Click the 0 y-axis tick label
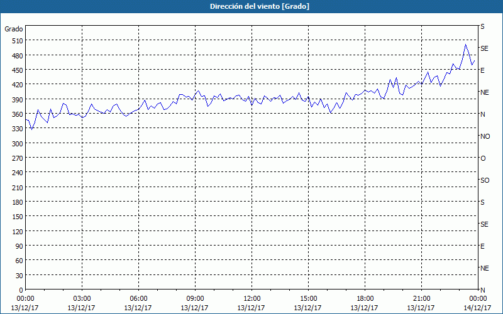 tap(21, 290)
